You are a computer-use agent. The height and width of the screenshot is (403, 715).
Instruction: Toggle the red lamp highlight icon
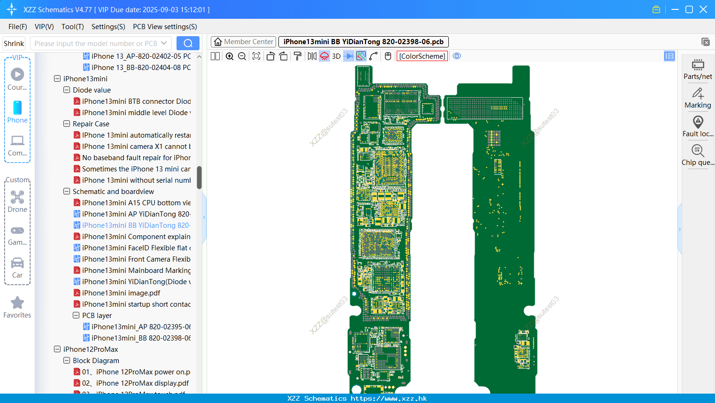324,56
